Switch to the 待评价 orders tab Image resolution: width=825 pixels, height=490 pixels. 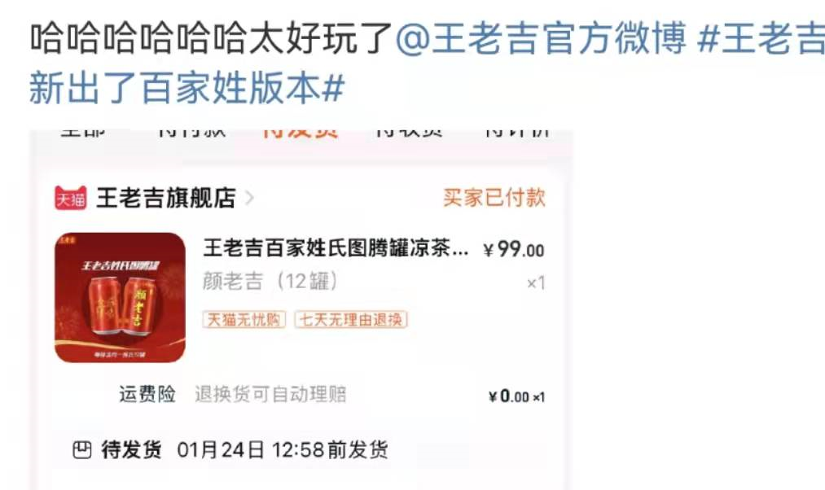tap(517, 132)
